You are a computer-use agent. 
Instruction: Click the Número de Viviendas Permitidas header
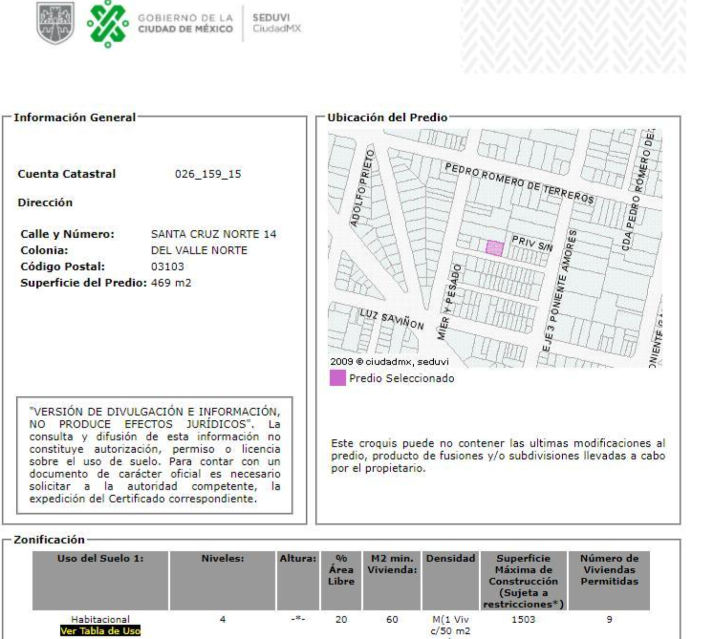coord(609,581)
